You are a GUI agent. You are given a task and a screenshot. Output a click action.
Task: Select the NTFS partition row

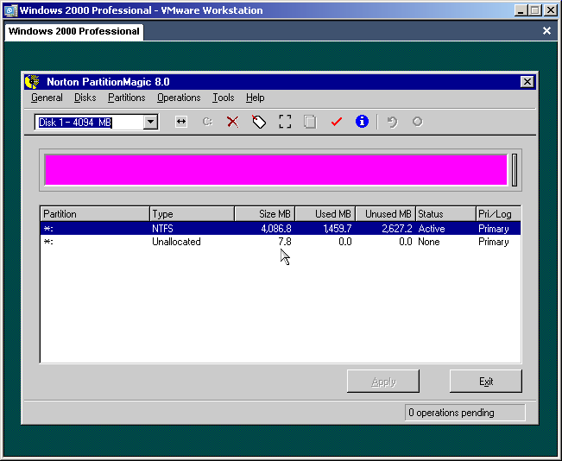tap(281, 229)
